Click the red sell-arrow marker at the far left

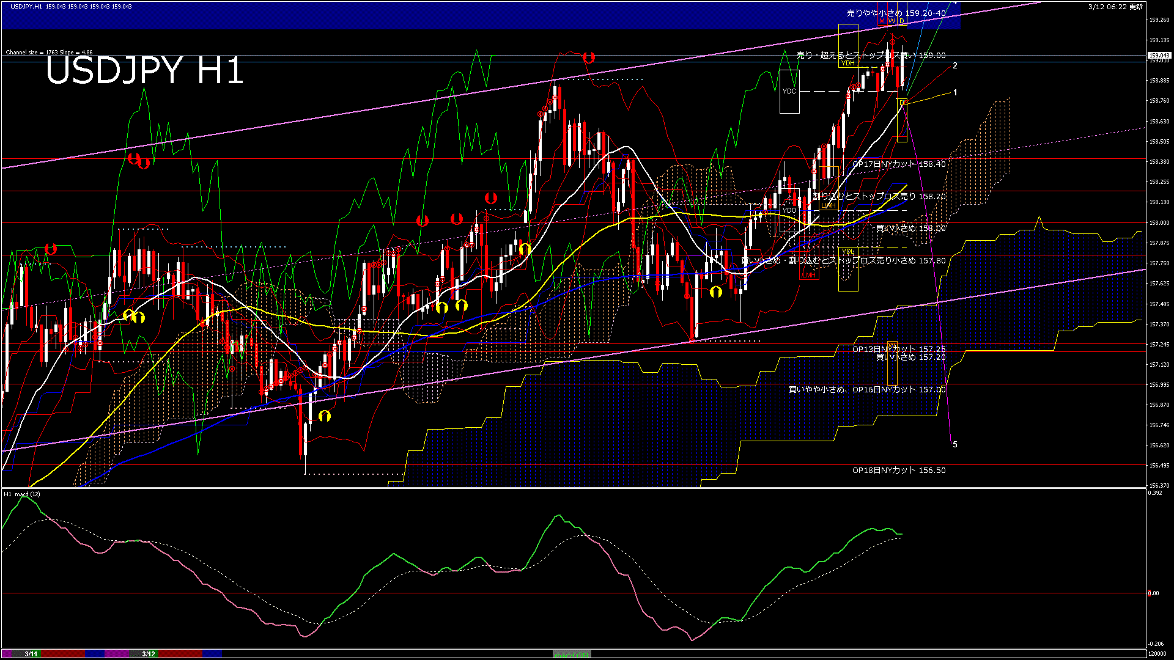tap(51, 249)
